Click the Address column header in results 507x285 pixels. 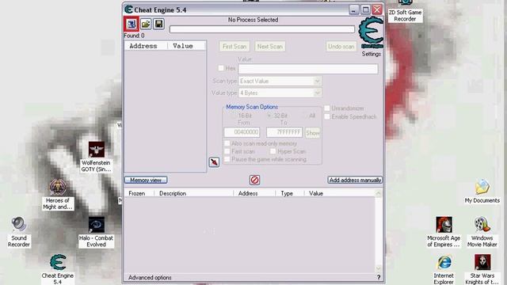coord(146,46)
